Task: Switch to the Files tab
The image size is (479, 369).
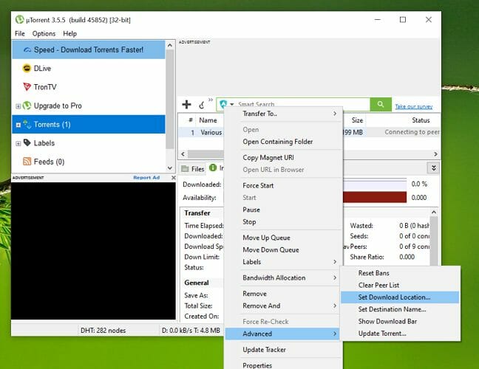Action: tap(192, 169)
